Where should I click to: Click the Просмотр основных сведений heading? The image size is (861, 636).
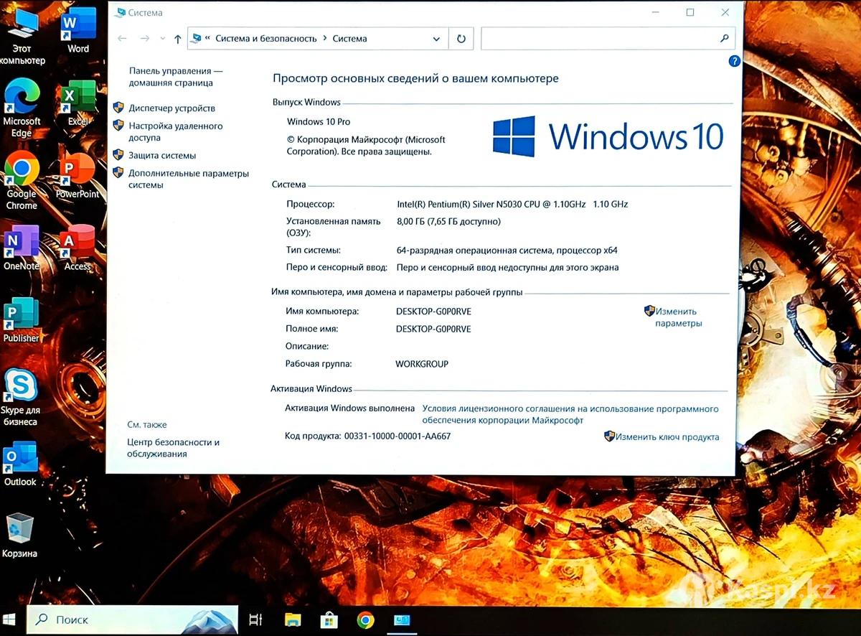tap(415, 78)
